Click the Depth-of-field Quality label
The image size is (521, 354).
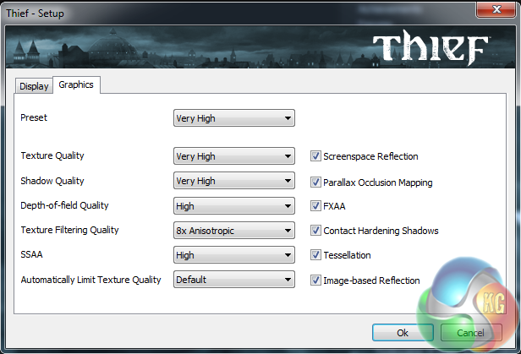64,205
